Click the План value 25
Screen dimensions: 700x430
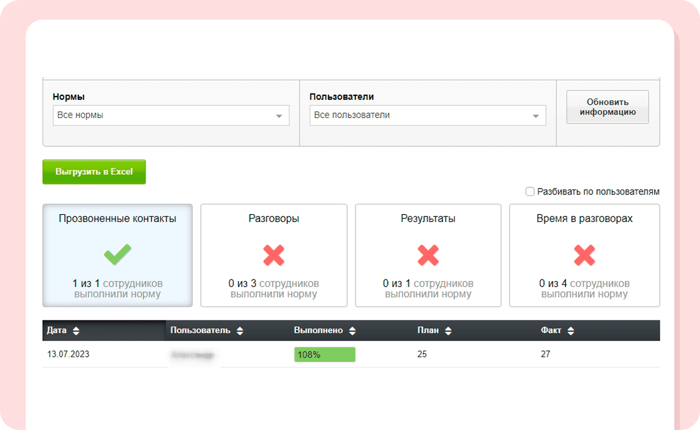[x=422, y=354]
